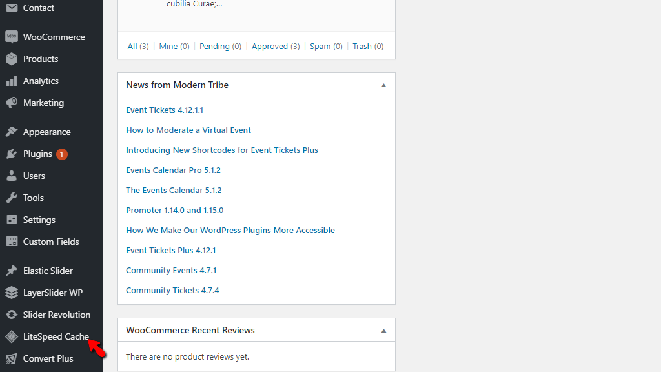Click the Slider Revolution refresh icon
The height and width of the screenshot is (372, 661).
pyautogui.click(x=12, y=315)
